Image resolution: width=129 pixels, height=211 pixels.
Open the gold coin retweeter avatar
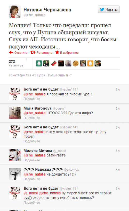76,63
